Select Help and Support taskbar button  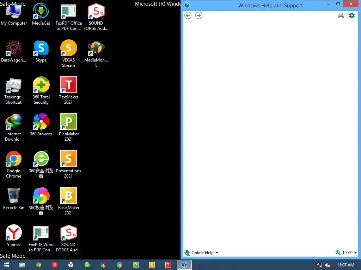(x=184, y=265)
